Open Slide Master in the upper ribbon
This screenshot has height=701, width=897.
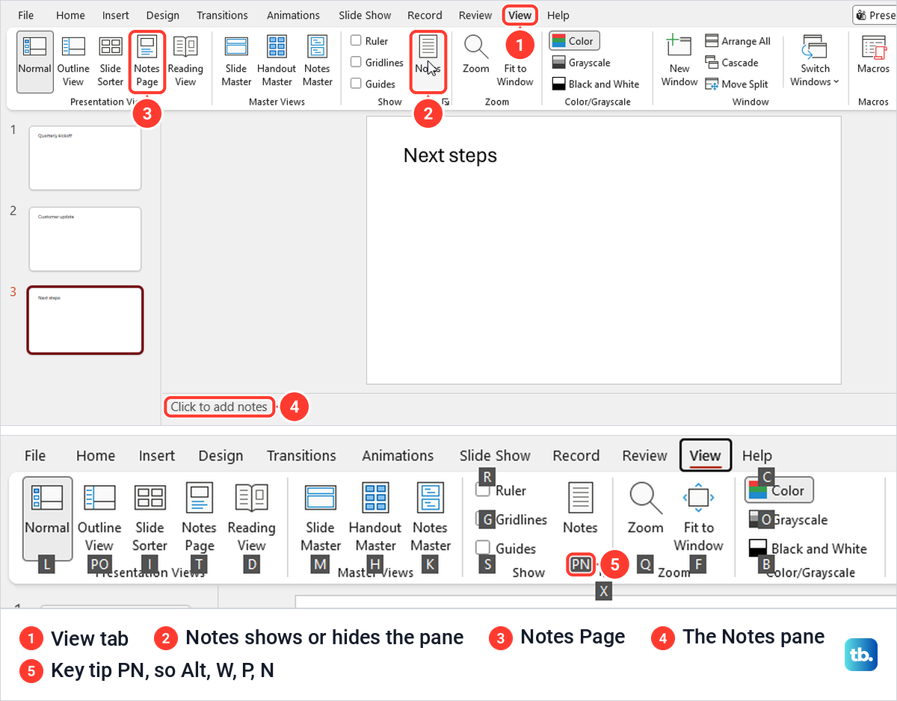[x=236, y=61]
